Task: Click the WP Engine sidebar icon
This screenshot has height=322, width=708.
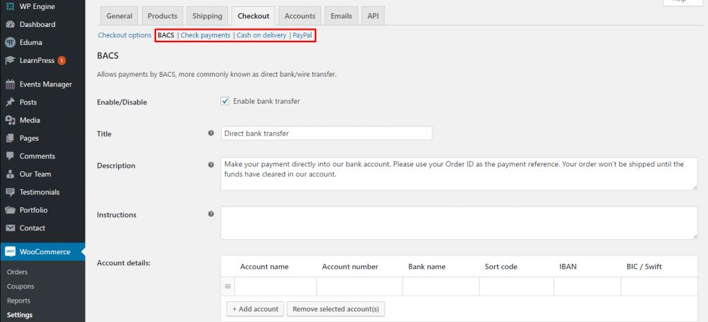Action: 10,6
